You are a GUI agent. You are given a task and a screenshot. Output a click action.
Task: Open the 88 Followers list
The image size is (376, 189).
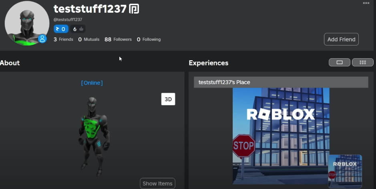(118, 39)
